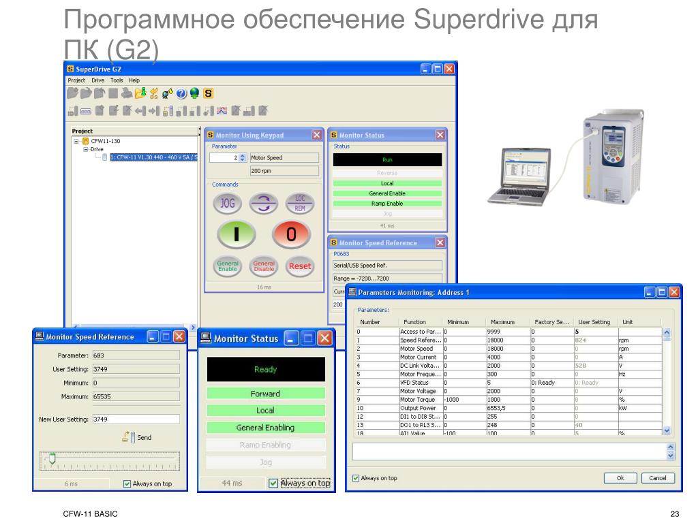Screen dimensions: 698x523
Task: Toggle Always on top in Parameters Monitoring
Action: click(x=356, y=478)
